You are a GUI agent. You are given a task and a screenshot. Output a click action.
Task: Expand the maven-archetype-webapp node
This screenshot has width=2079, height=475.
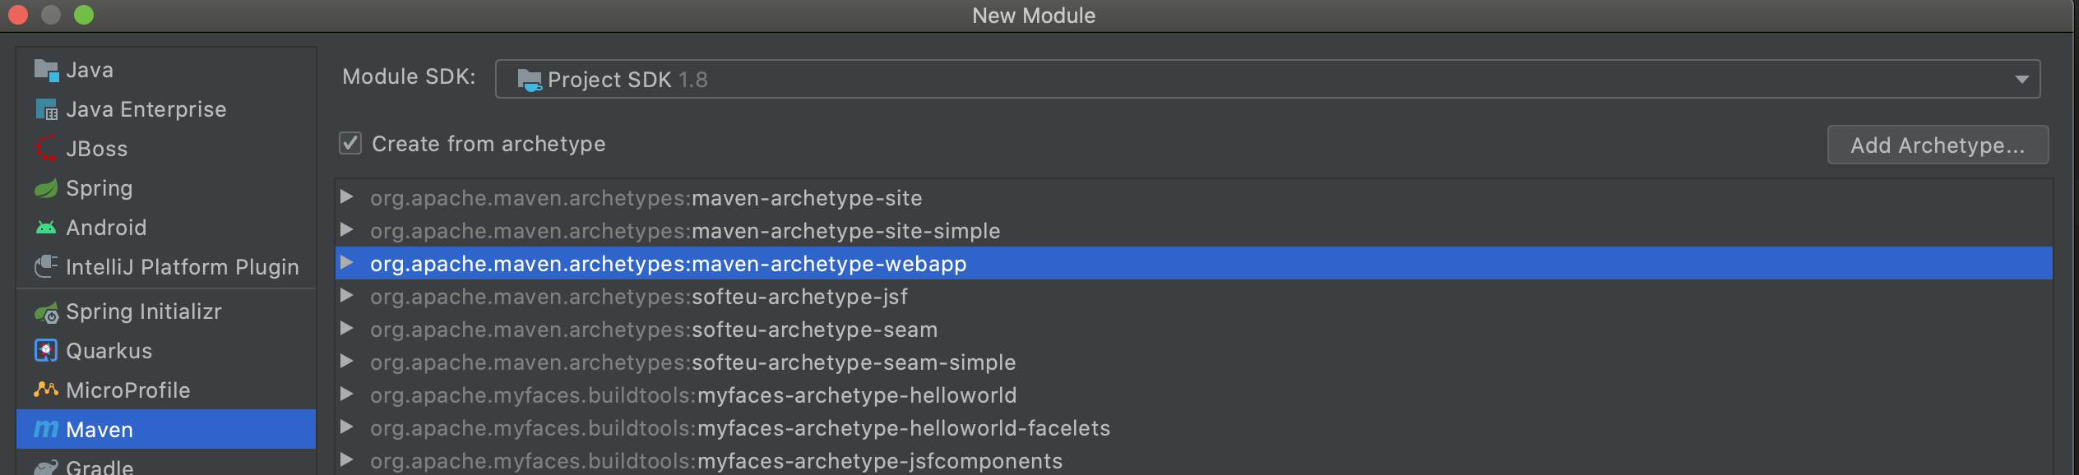(347, 263)
